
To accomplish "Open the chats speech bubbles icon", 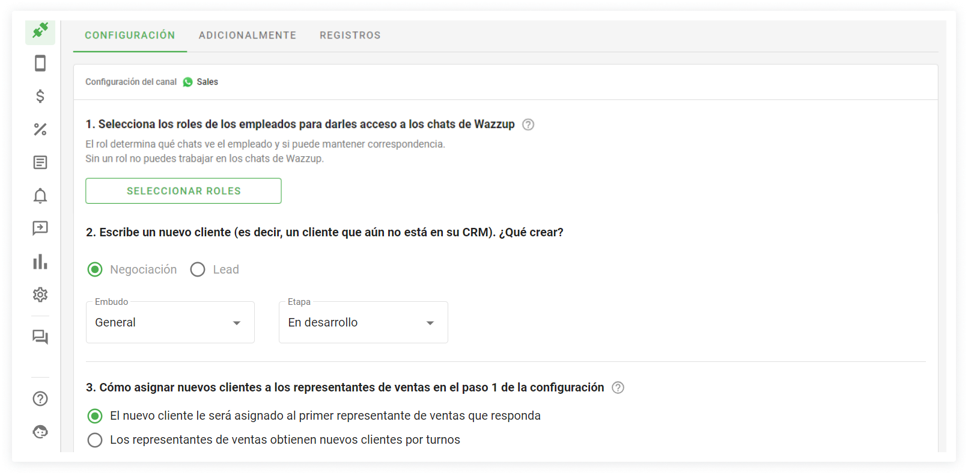I will [40, 337].
